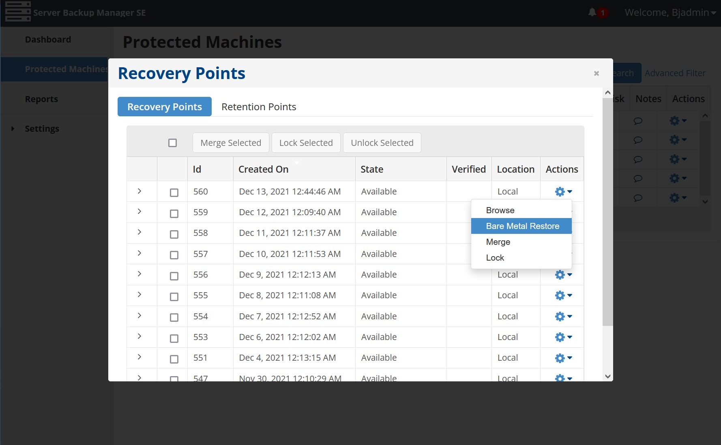Image resolution: width=721 pixels, height=445 pixels.
Task: Sort the table by Created On column
Action: tap(263, 169)
